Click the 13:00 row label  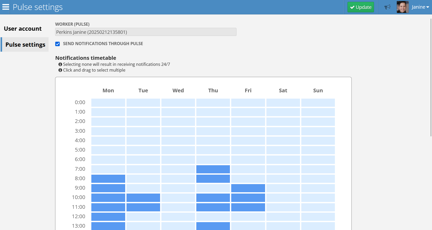[78, 226]
